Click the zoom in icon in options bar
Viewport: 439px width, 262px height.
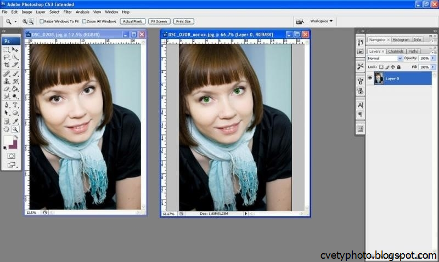[25, 21]
